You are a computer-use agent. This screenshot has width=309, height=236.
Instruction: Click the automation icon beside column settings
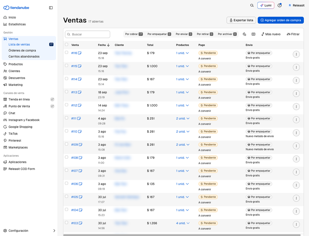click(x=244, y=34)
